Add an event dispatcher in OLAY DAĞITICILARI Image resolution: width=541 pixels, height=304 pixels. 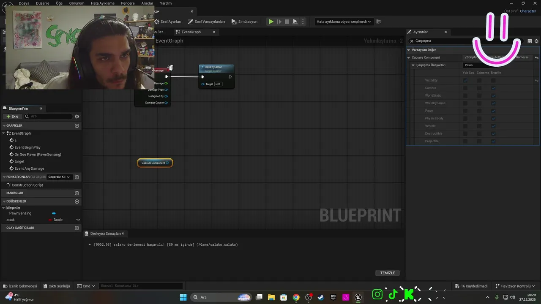[77, 228]
